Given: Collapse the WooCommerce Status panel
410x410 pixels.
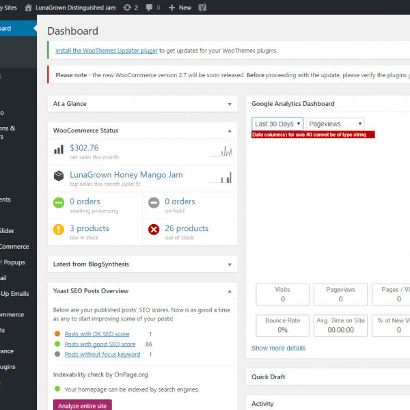Looking at the screenshot, I should tap(230, 131).
